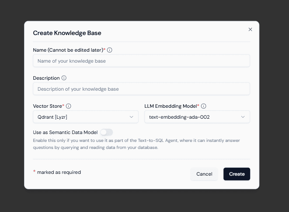Image resolution: width=289 pixels, height=212 pixels.
Task: Open the LLM Embedding Model info icon
Action: tap(203, 106)
